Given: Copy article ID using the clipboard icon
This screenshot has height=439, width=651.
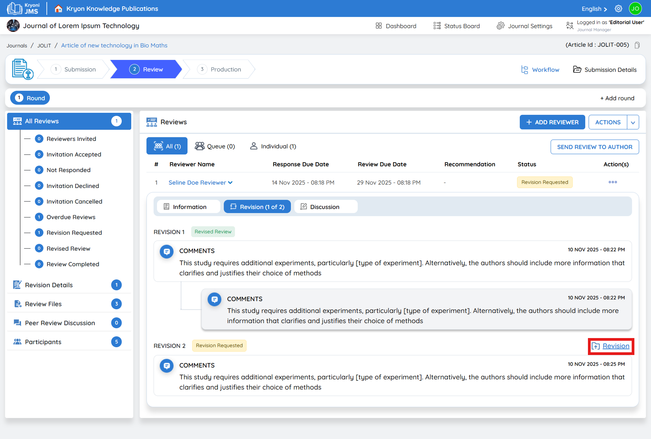Looking at the screenshot, I should click(637, 45).
